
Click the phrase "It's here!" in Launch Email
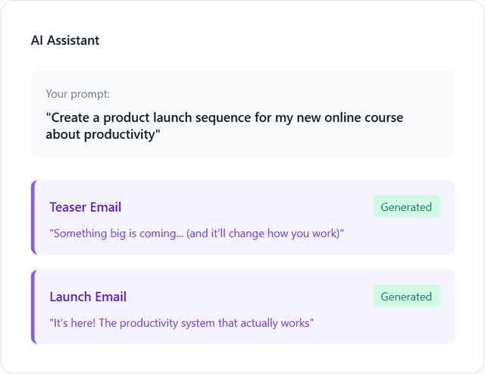(x=74, y=322)
